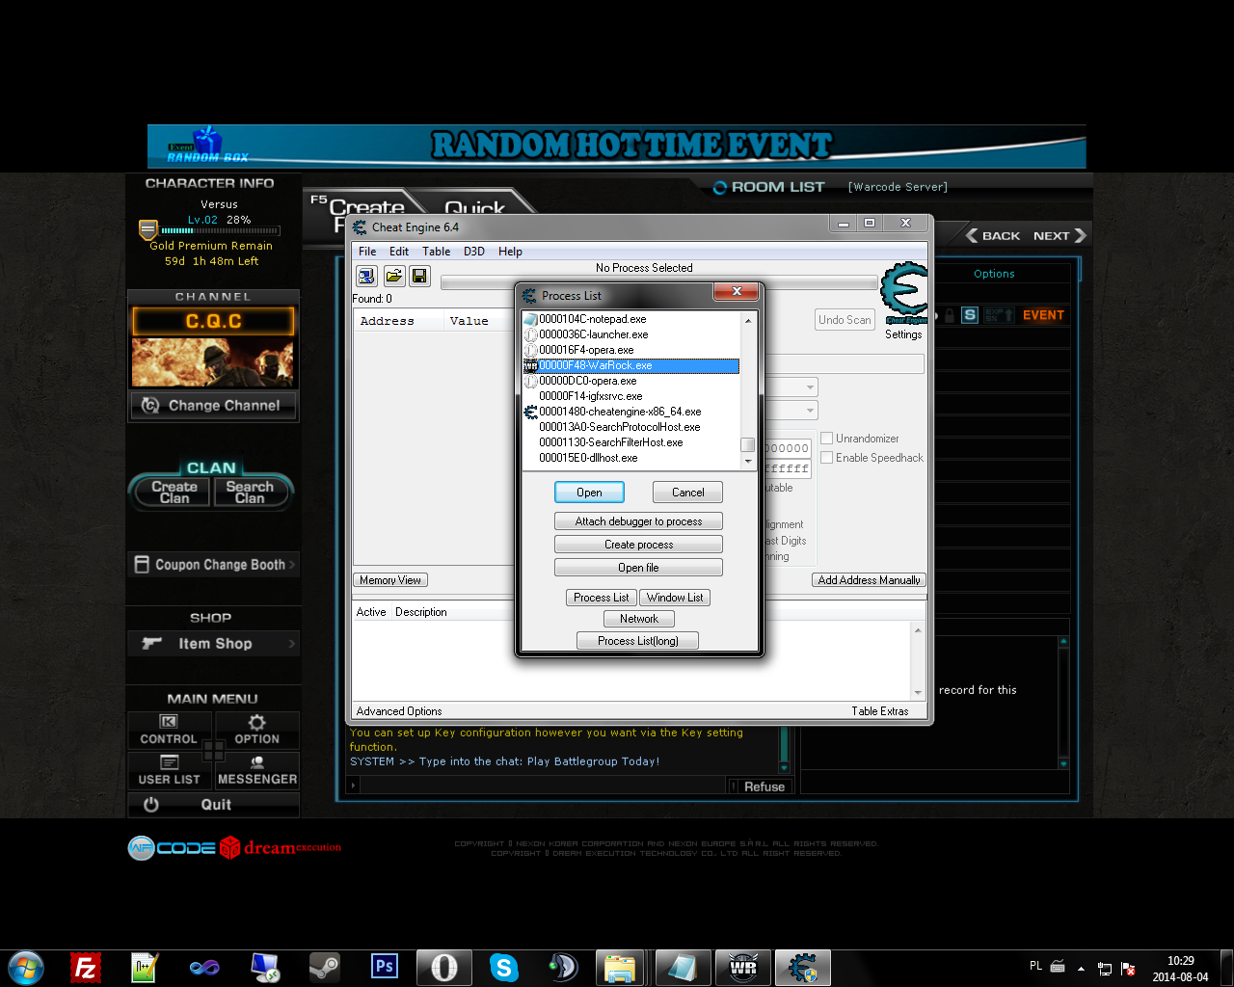Open USER LIST icon in Main Menu
Image resolution: width=1234 pixels, height=987 pixels.
[x=169, y=762]
